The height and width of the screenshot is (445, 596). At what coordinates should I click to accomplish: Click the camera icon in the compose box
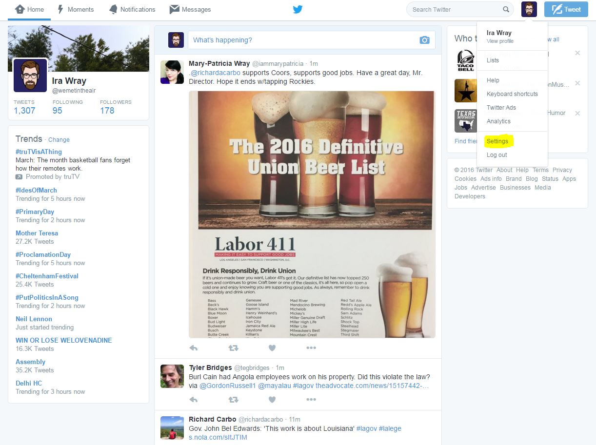click(424, 40)
